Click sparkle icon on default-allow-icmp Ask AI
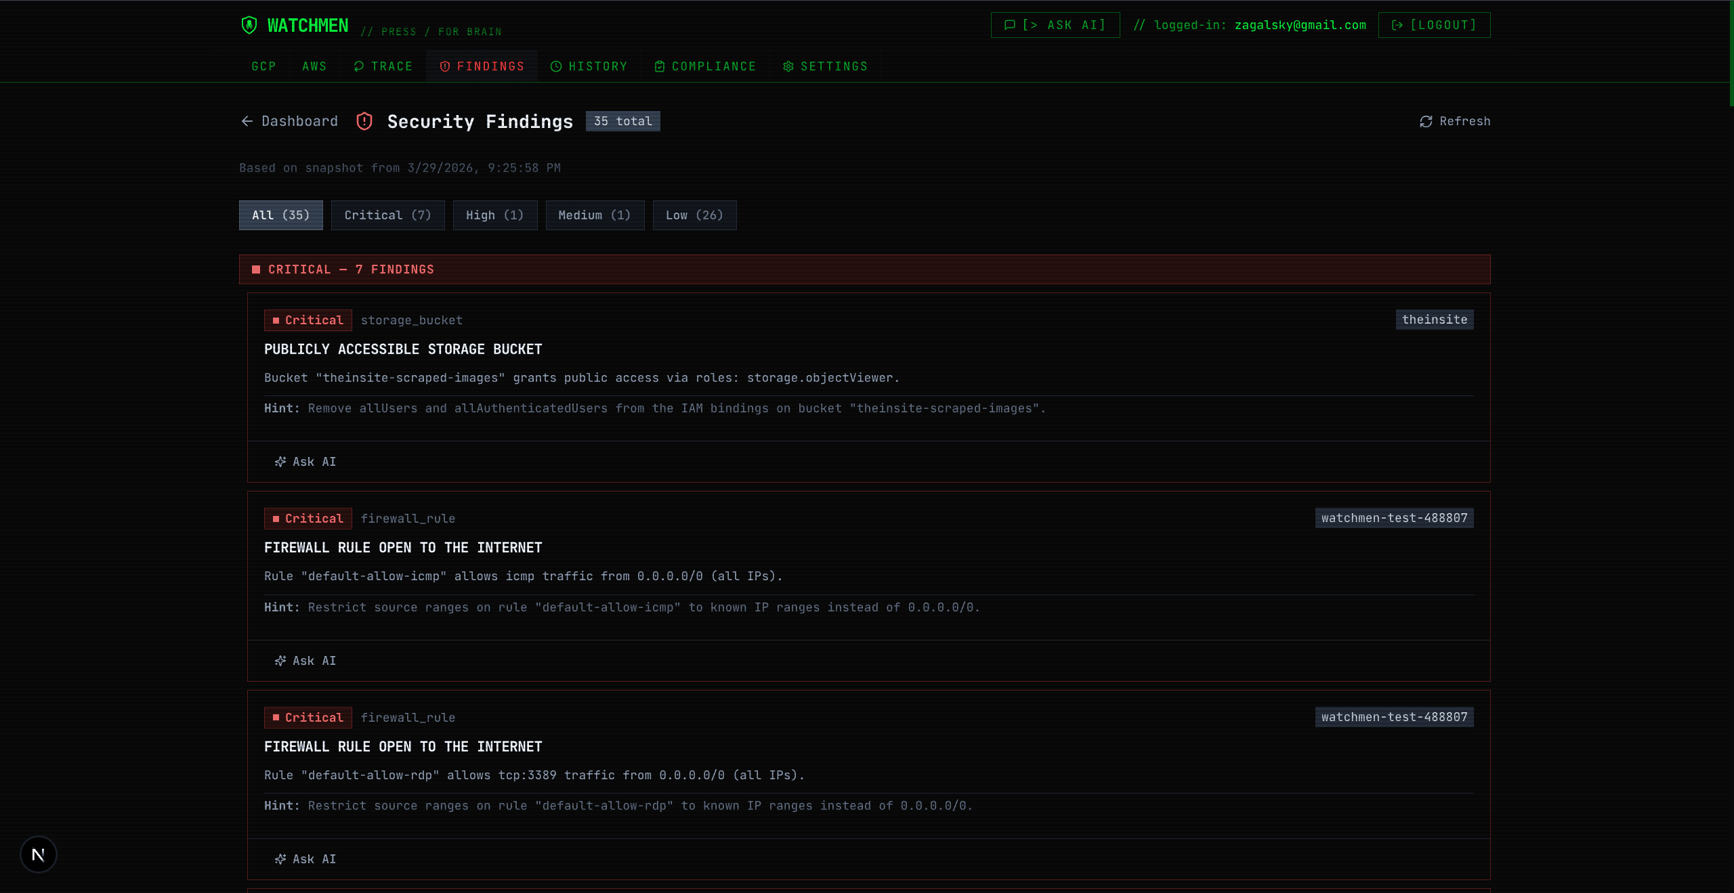 (280, 661)
